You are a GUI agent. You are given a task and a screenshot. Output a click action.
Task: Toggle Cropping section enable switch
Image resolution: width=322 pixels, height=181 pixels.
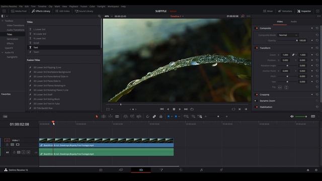pos(257,95)
